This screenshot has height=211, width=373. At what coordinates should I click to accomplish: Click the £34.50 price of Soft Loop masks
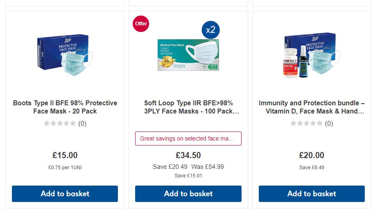[188, 155]
